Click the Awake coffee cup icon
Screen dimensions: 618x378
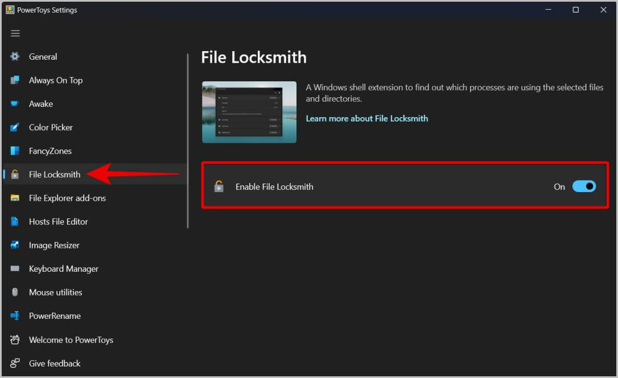point(15,104)
